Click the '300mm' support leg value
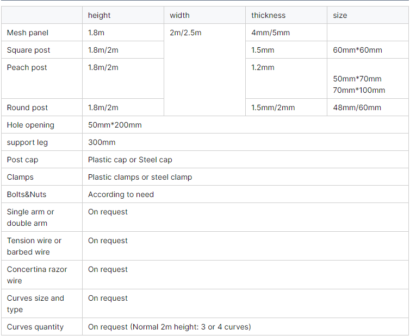 coord(102,142)
